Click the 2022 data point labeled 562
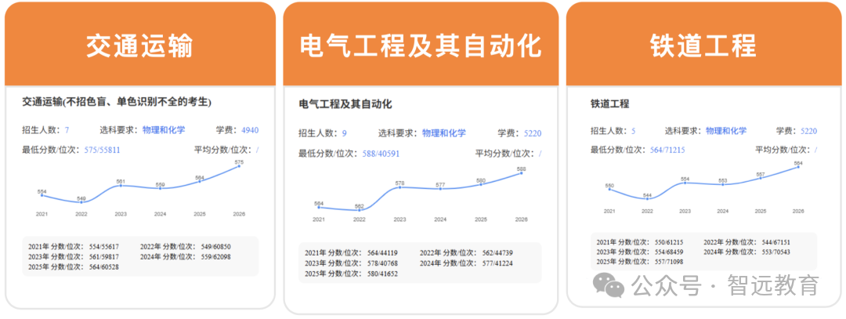 359,210
